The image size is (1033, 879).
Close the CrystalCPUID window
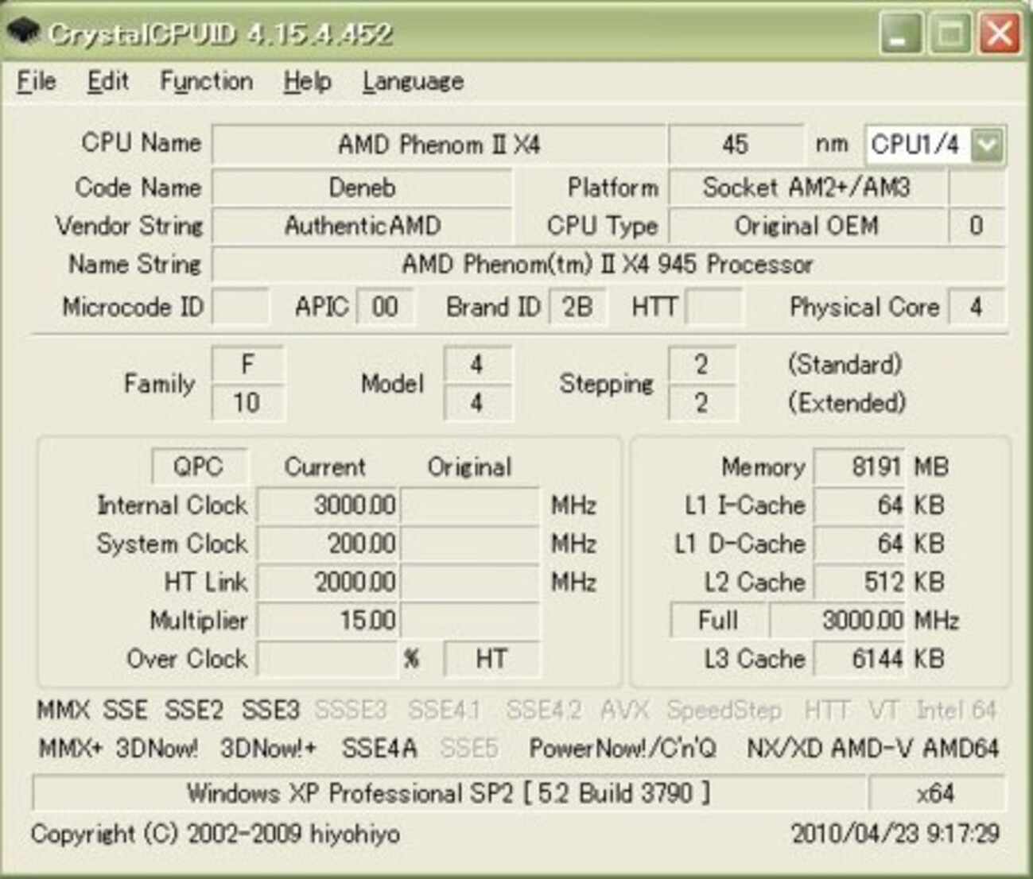point(1000,33)
